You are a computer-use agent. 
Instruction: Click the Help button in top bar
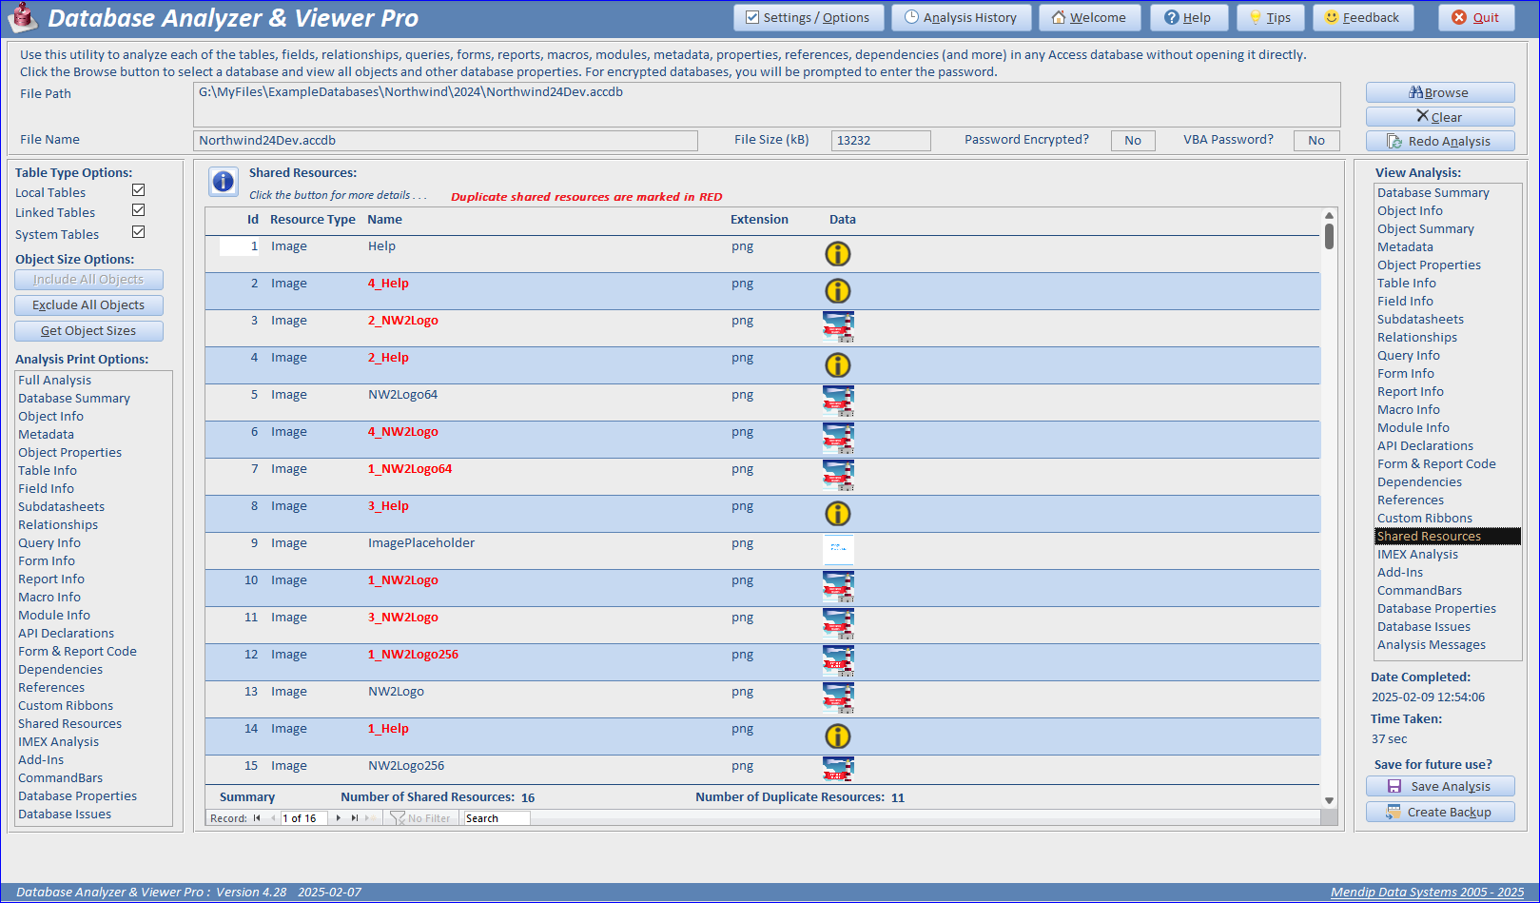(1188, 17)
